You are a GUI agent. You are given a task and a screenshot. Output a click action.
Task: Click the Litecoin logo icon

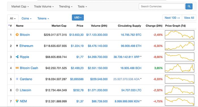tap(17, 90)
